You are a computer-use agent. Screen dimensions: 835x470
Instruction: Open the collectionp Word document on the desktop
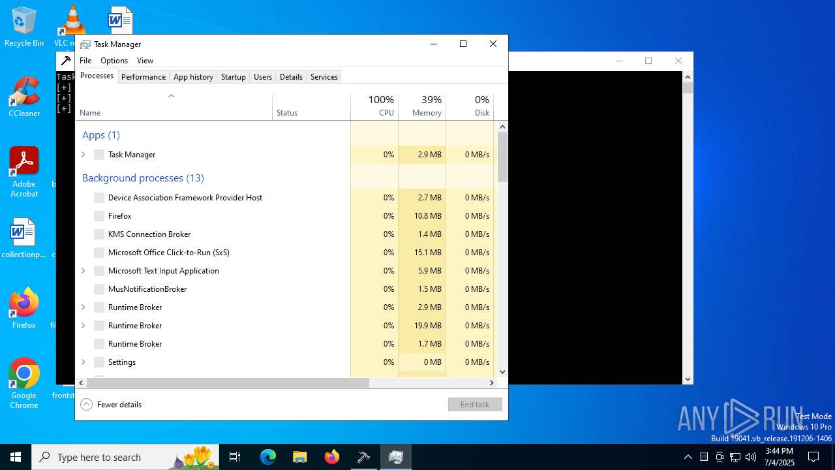click(23, 238)
